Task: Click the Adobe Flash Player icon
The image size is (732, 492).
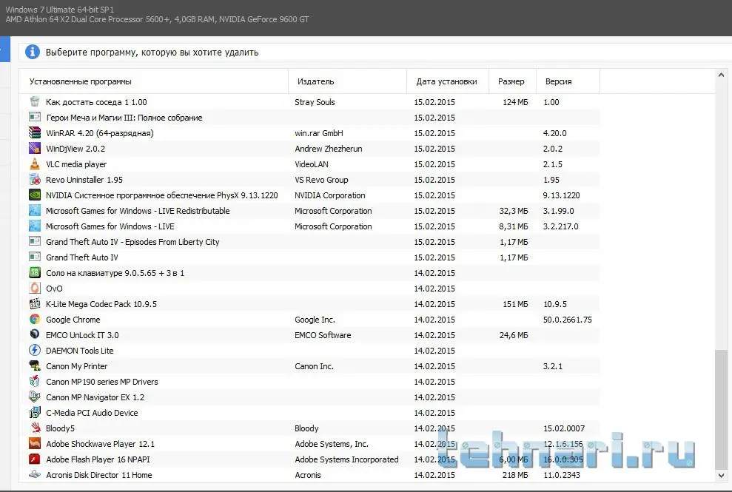Action: coord(35,459)
